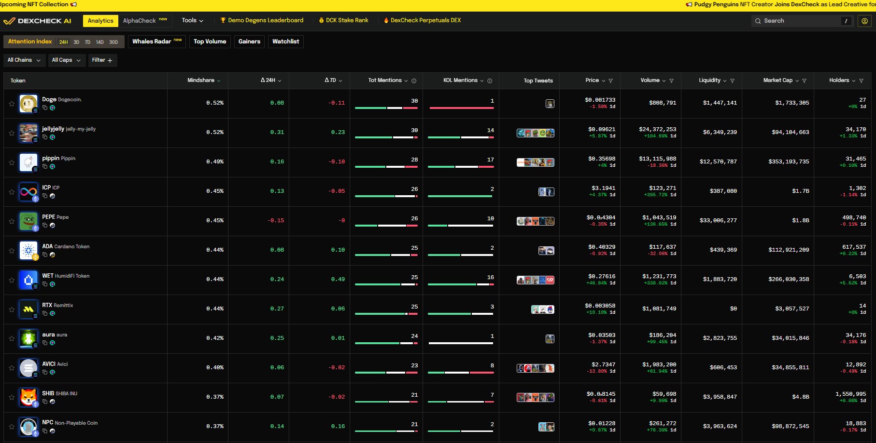This screenshot has width=876, height=443.
Task: Open the All Caps dropdown
Action: coord(66,60)
